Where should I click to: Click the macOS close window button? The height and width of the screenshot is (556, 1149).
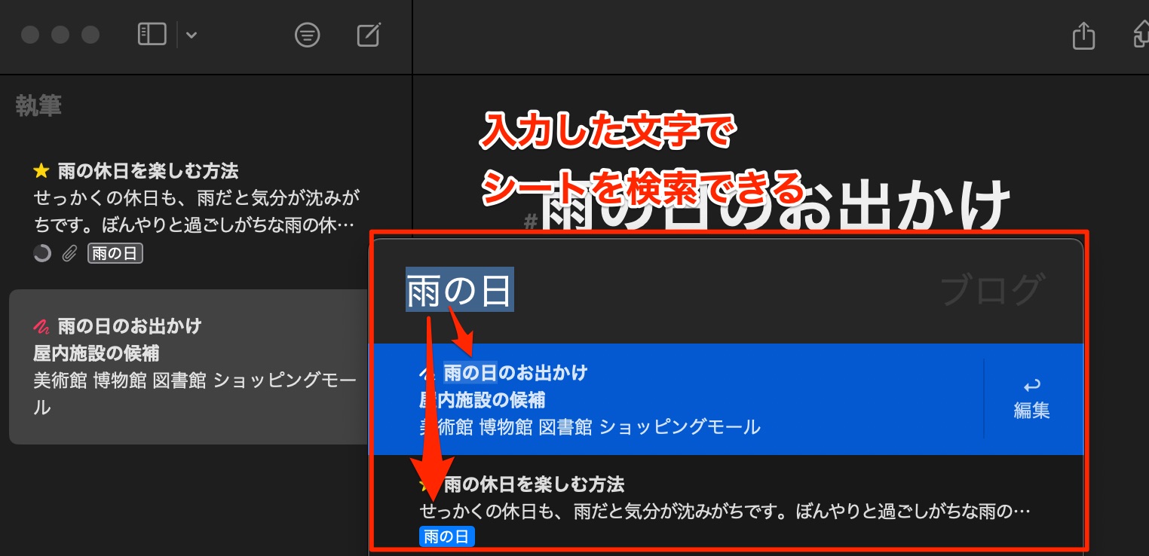point(30,35)
